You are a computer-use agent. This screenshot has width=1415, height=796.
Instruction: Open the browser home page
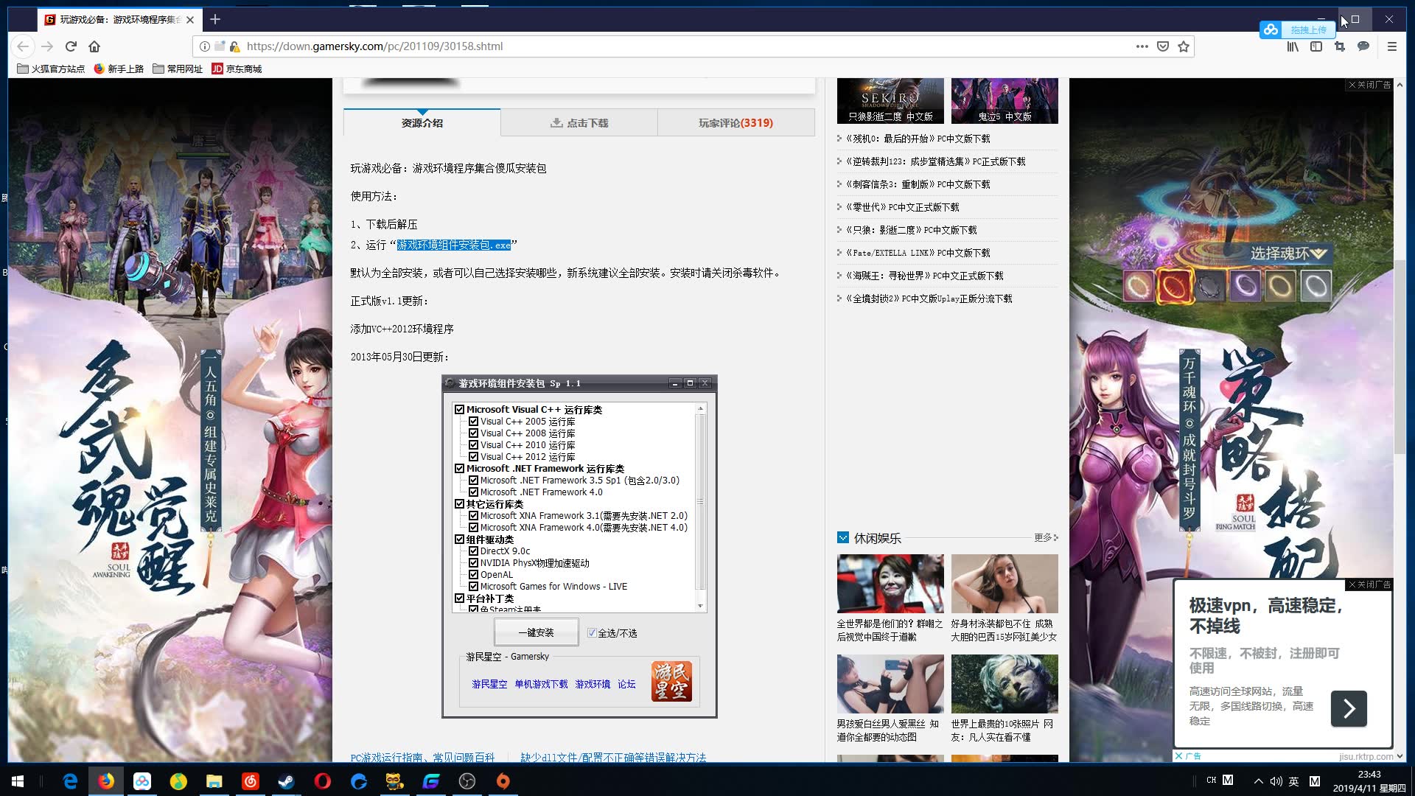coord(94,46)
